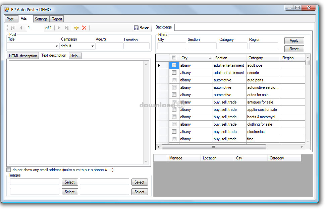Select the 'autos for sale' cell

pyautogui.click(x=263, y=95)
